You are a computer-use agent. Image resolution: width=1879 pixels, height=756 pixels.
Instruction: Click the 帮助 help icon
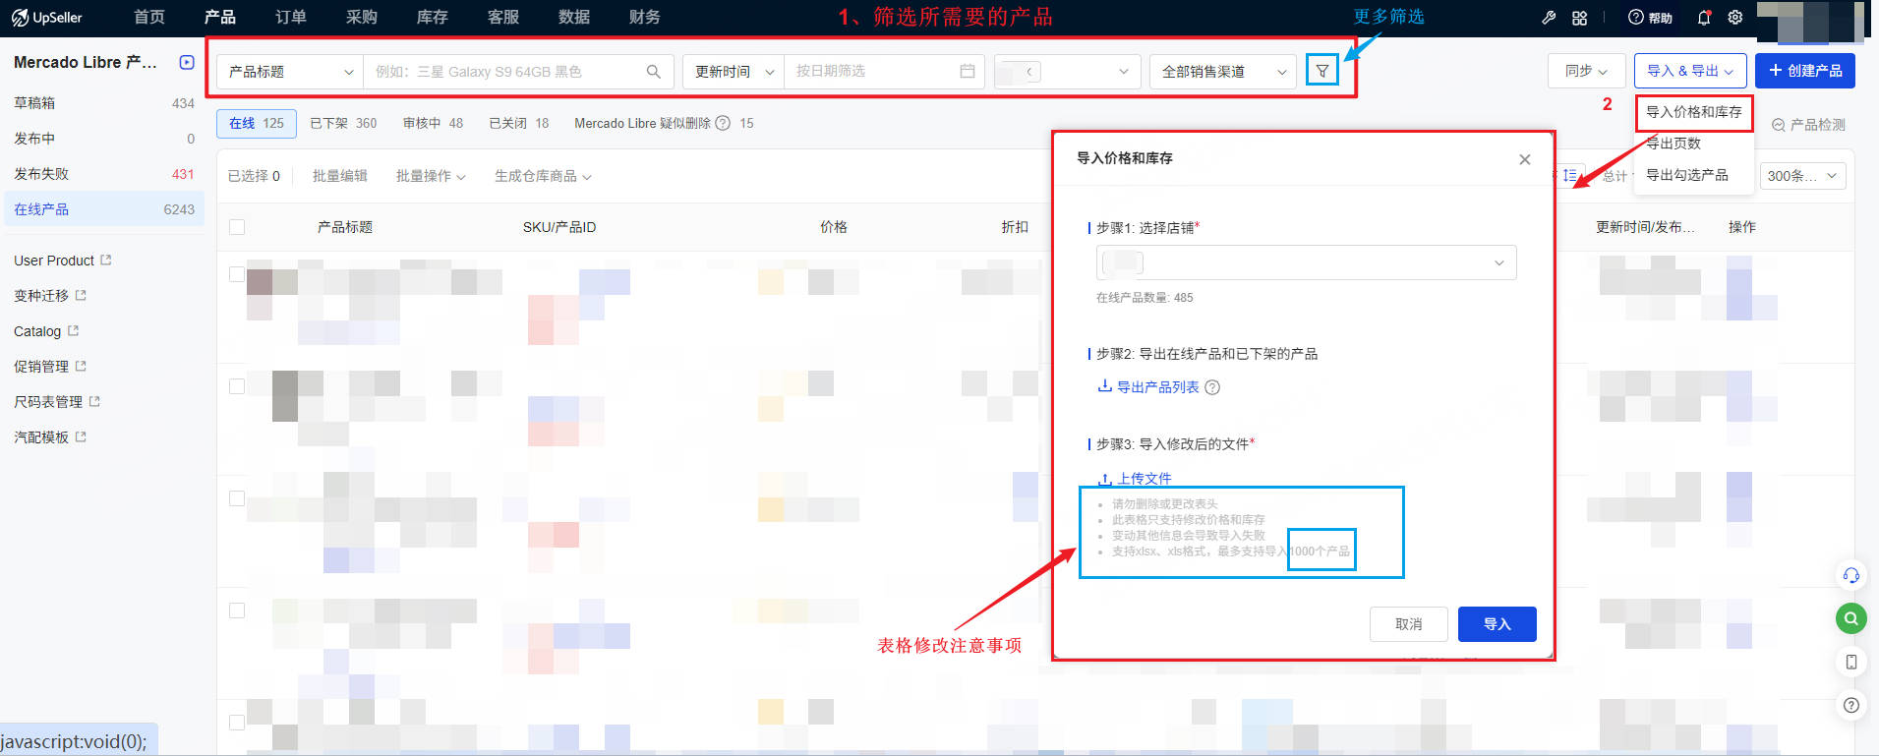(x=1650, y=18)
